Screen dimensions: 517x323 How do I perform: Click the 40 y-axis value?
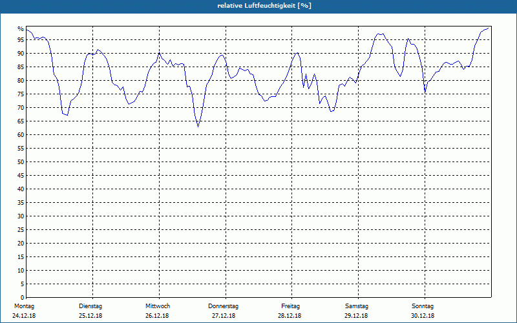[x=21, y=189]
